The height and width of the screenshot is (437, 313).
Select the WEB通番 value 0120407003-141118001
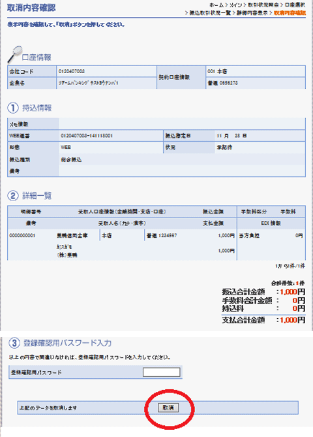tap(87, 136)
